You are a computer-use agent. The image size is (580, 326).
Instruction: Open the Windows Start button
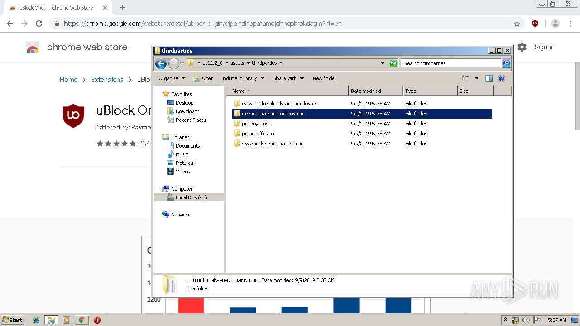pos(13,320)
